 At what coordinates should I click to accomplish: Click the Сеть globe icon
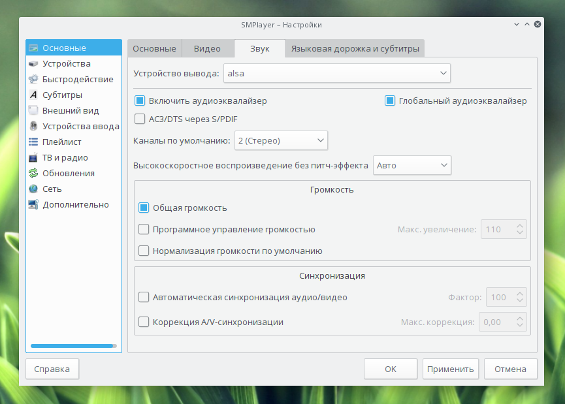click(33, 189)
